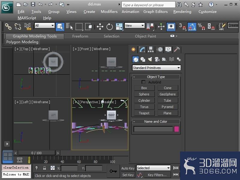Activate Select Object tool

[x=60, y=27]
